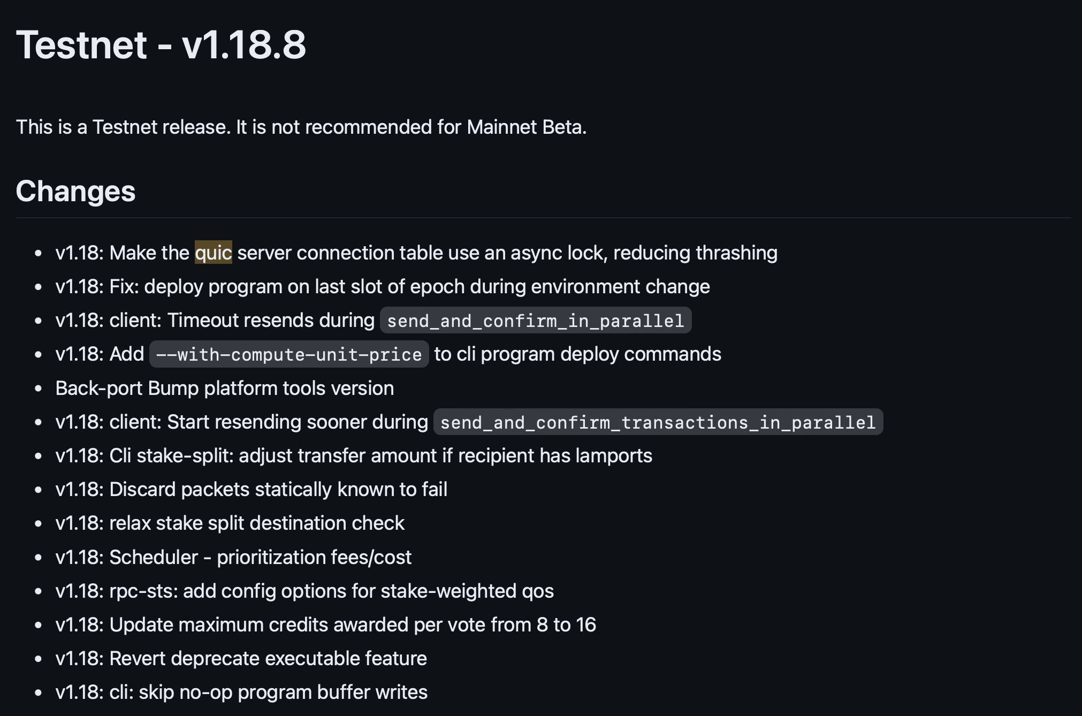Click the deploy program on last slot item

(383, 287)
